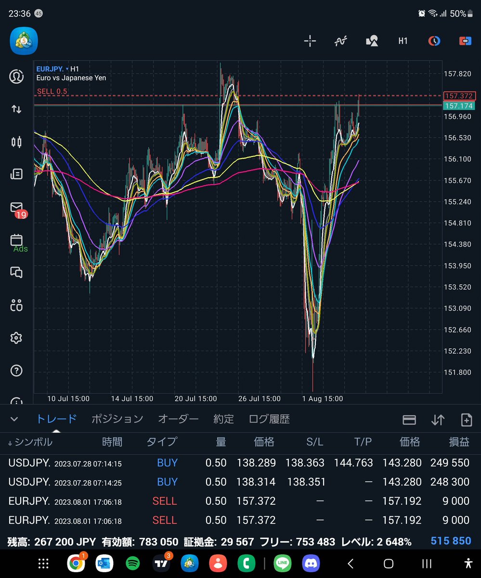Select USDJPY BUY position opened 07:14:15
Screen dimensions: 481x578
[x=240, y=463]
